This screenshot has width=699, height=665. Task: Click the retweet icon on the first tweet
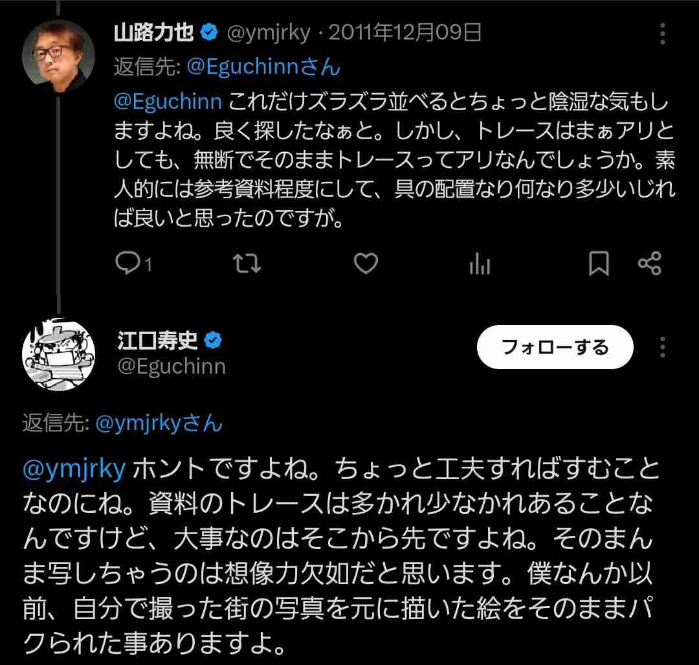pyautogui.click(x=247, y=263)
